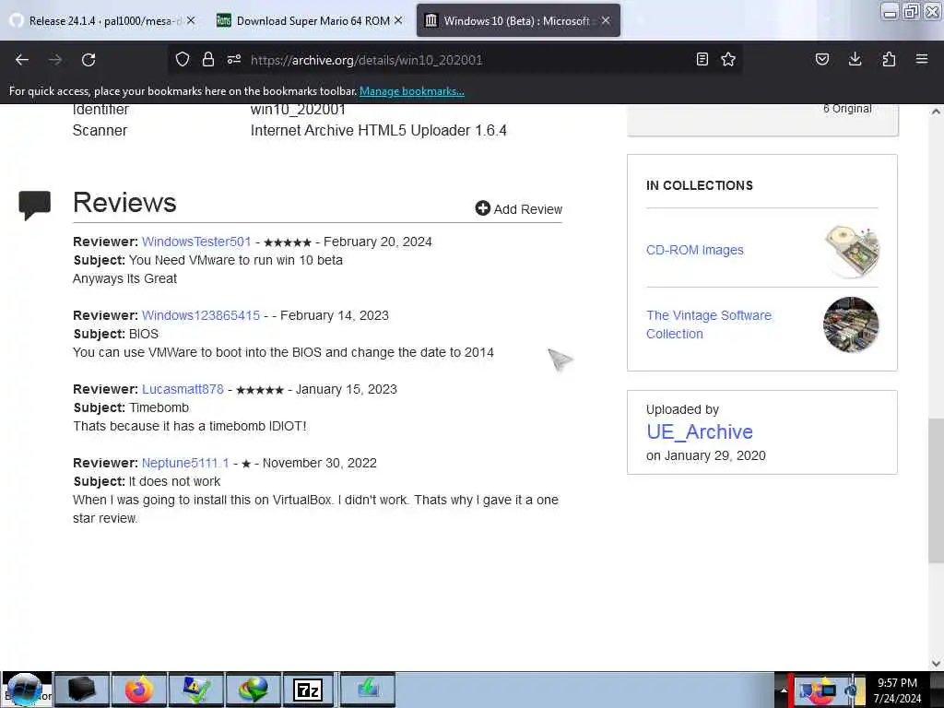The width and height of the screenshot is (944, 708).
Task: Open the tracking protection shield icon
Action: (183, 59)
